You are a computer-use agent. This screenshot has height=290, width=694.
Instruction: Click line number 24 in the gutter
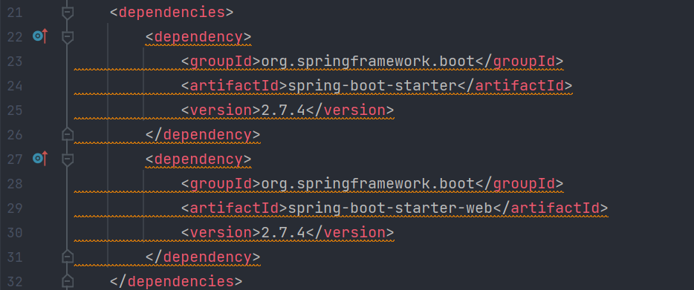(15, 85)
